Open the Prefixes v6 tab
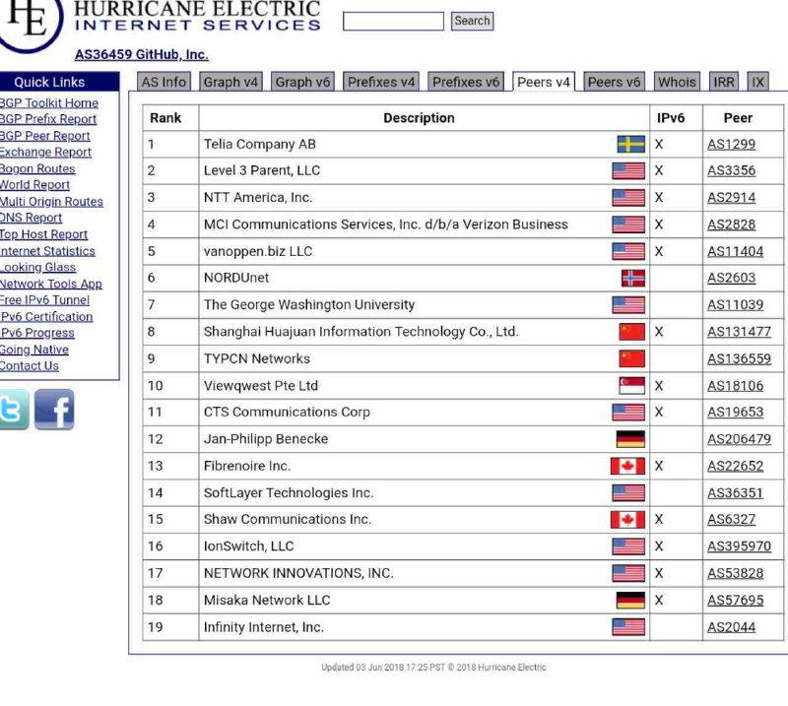The image size is (788, 706). point(466,82)
